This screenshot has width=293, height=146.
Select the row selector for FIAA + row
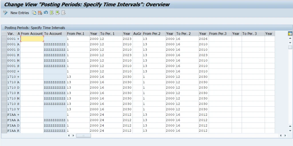pyautogui.click(x=4, y=115)
